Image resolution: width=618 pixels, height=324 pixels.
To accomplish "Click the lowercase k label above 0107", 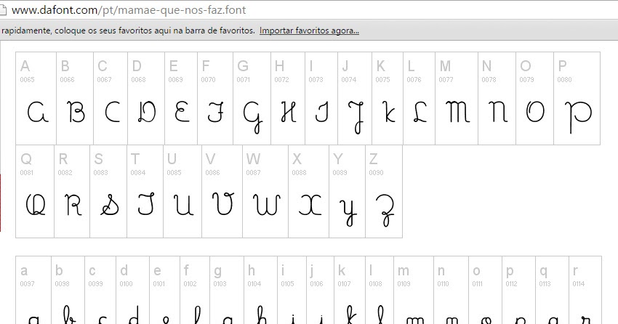I will pos(342,270).
